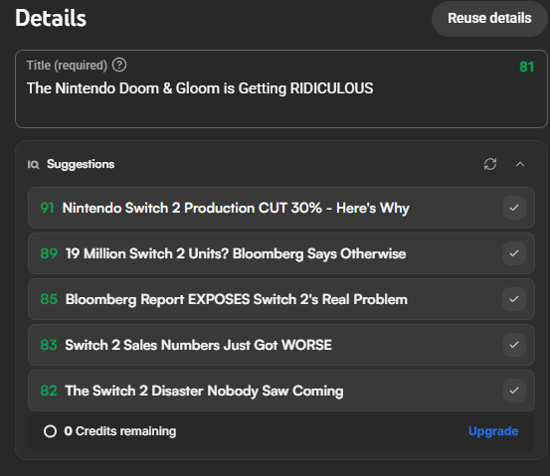Image resolution: width=550 pixels, height=476 pixels.
Task: Click the Suggestions heading label
Action: coord(81,164)
